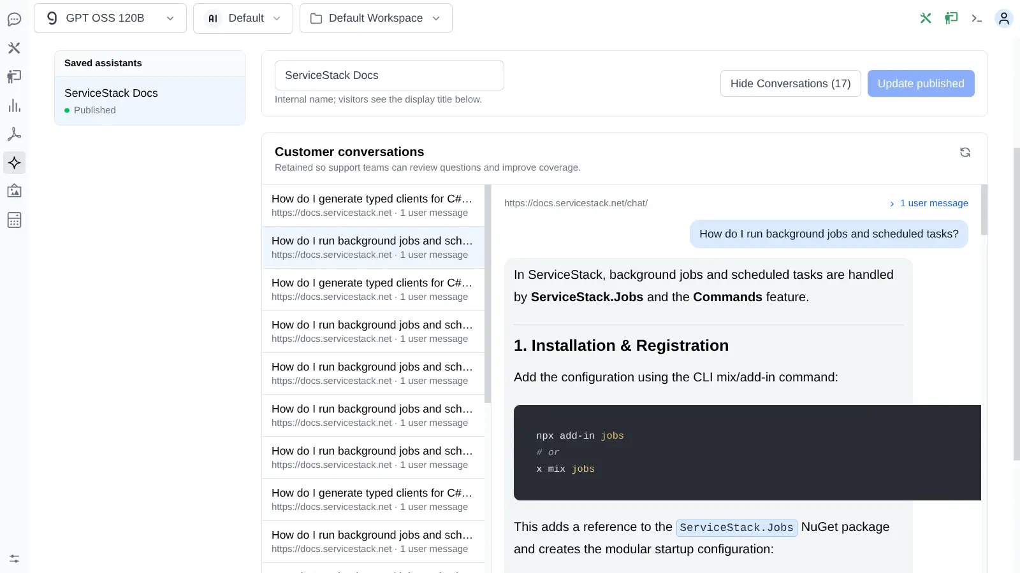
Task: Open the image gallery icon in the sidebar
Action: click(x=14, y=191)
